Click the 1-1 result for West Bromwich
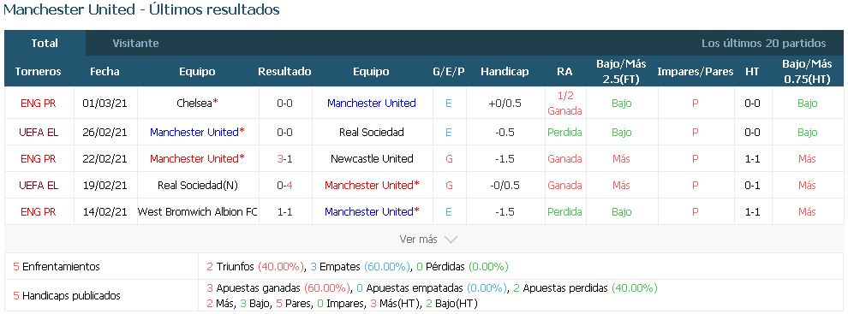This screenshot has width=848, height=314. pyautogui.click(x=284, y=211)
